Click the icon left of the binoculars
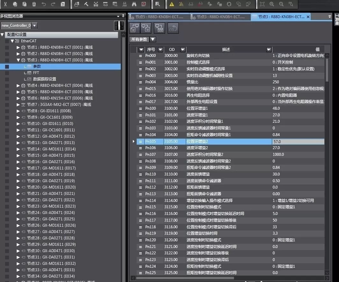The height and width of the screenshot is (282, 339). [x=125, y=4]
